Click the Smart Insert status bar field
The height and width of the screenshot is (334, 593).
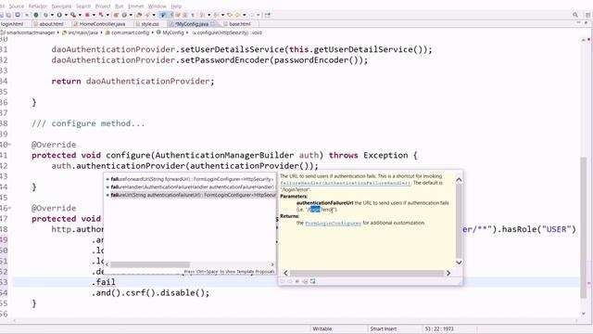point(383,328)
